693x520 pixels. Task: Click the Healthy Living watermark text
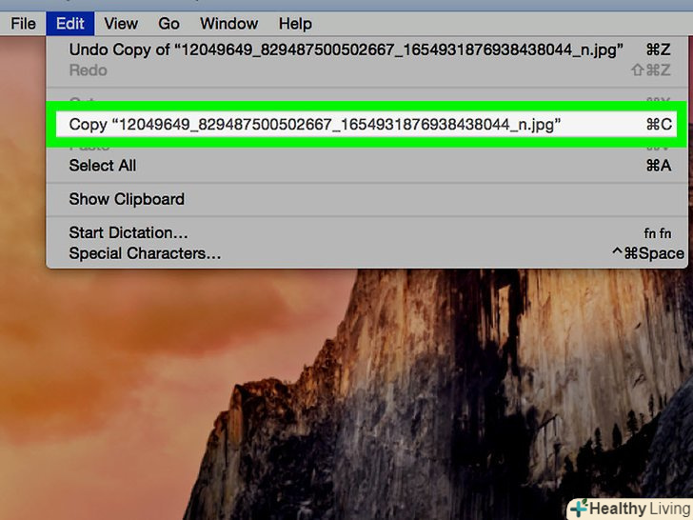pos(641,509)
